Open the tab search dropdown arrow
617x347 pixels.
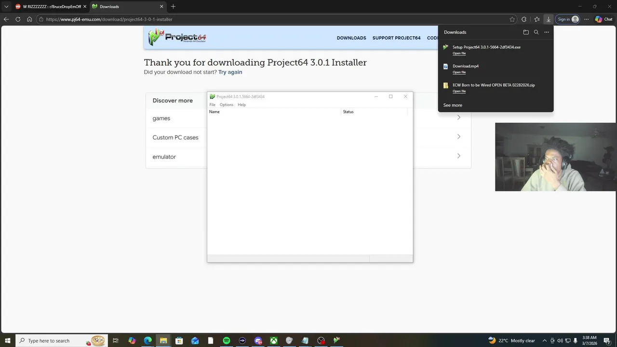tap(6, 7)
